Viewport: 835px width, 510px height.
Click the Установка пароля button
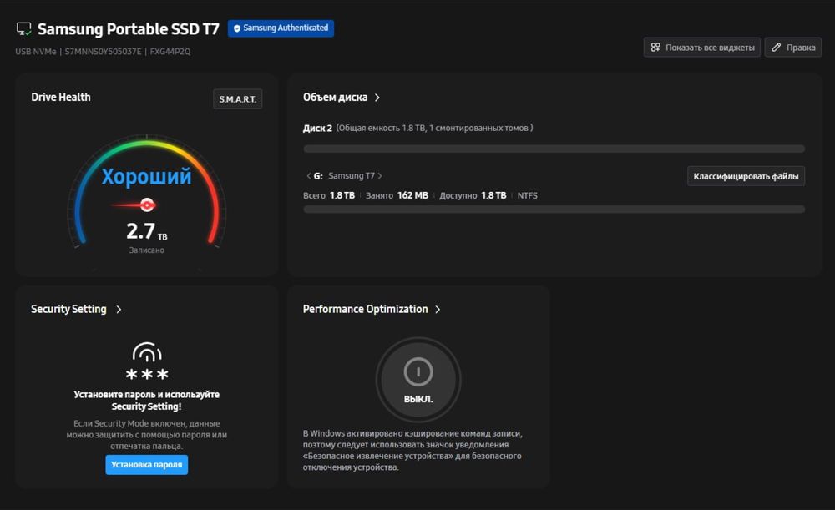click(146, 465)
